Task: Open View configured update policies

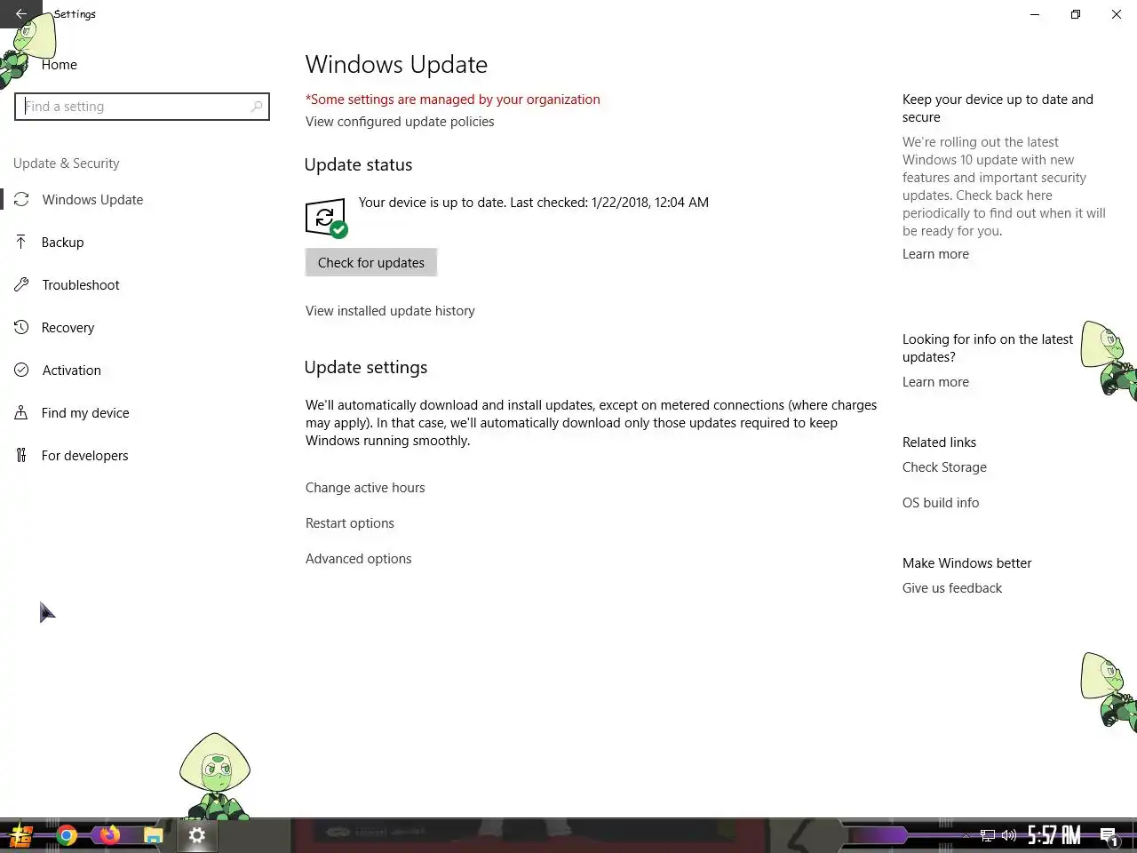Action: click(400, 122)
